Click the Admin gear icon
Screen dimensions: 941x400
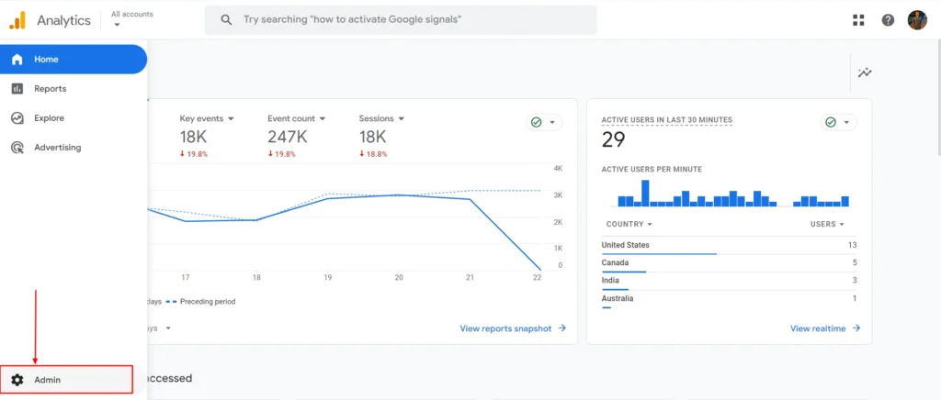17,380
